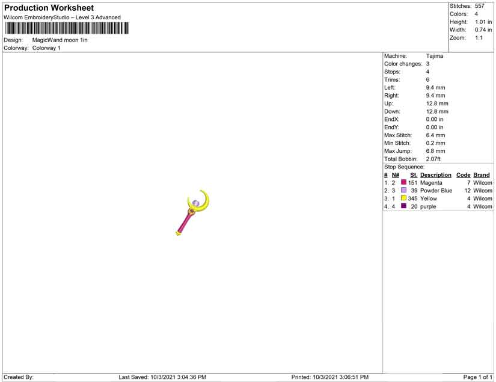Viewport: 496px width, 382px height.
Task: Click stitch count '345' in Yellow row
Action: click(412, 199)
